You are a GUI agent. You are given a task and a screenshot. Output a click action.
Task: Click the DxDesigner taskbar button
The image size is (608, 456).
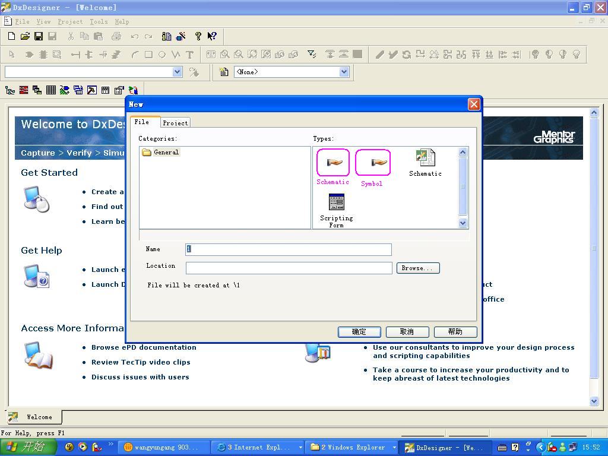click(445, 448)
